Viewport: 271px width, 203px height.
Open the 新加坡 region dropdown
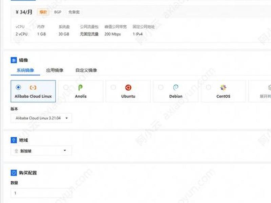(x=41, y=151)
